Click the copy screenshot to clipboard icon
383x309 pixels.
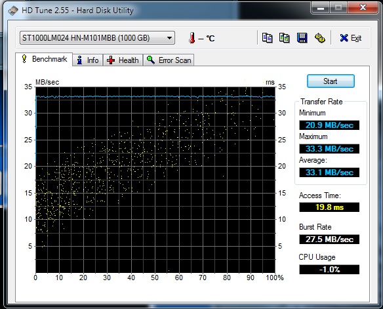click(285, 38)
